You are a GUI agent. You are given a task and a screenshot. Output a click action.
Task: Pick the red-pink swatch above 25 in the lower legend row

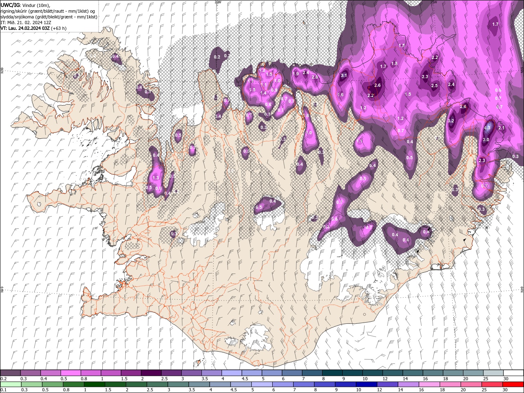(492, 384)
